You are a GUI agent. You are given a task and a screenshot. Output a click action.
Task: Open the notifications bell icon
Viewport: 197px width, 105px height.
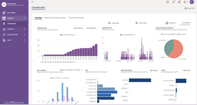(x=173, y=2)
